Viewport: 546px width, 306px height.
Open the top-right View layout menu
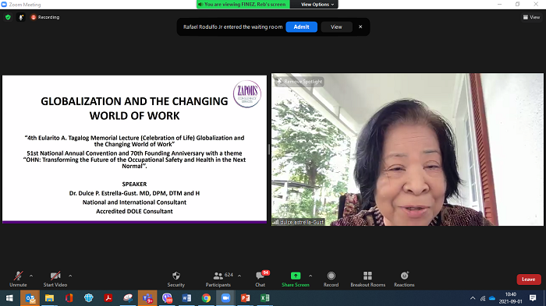click(531, 17)
